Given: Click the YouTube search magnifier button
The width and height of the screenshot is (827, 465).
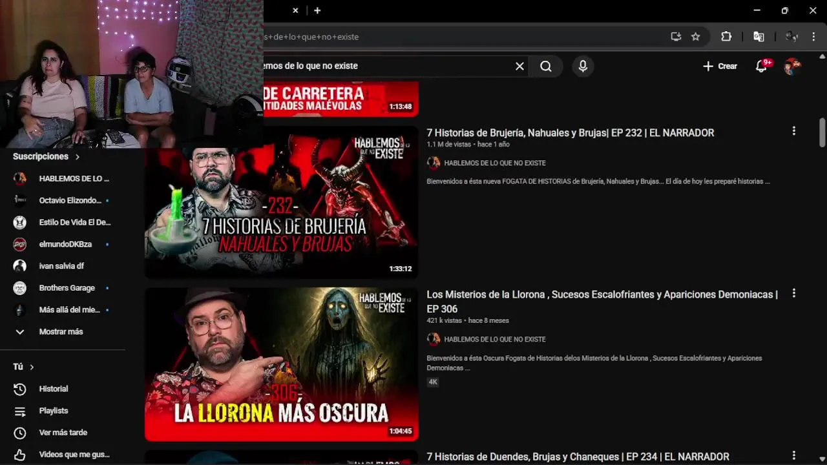Looking at the screenshot, I should click(x=546, y=66).
